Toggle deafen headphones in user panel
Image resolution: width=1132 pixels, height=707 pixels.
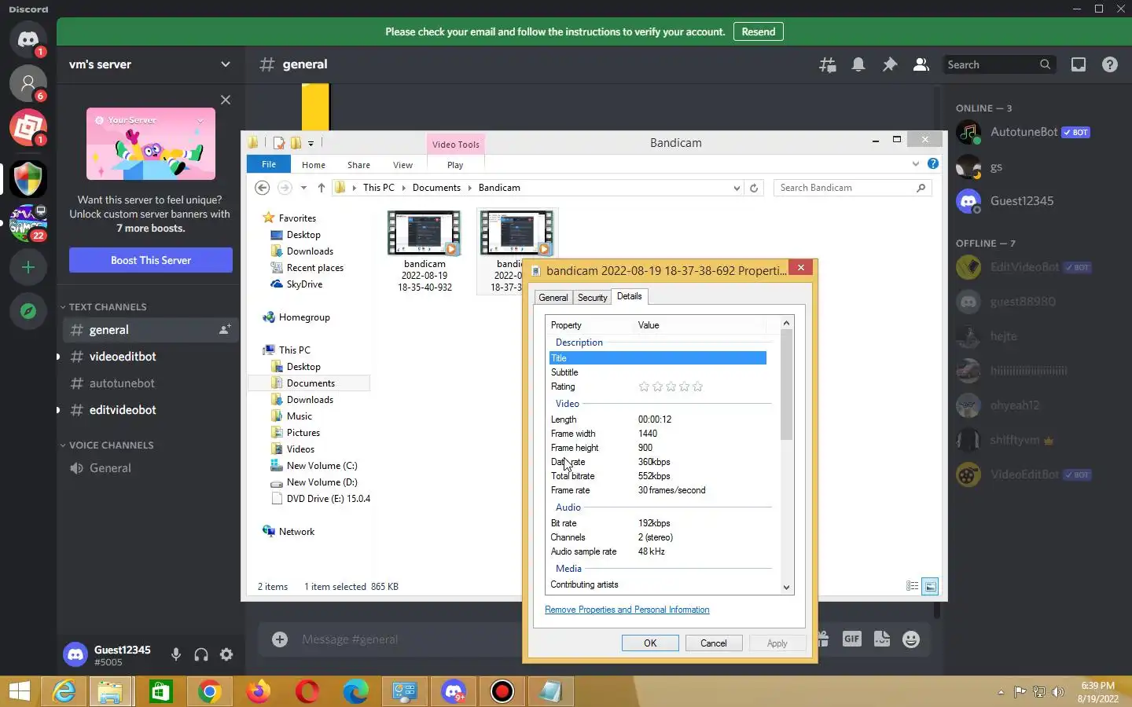coord(201,654)
